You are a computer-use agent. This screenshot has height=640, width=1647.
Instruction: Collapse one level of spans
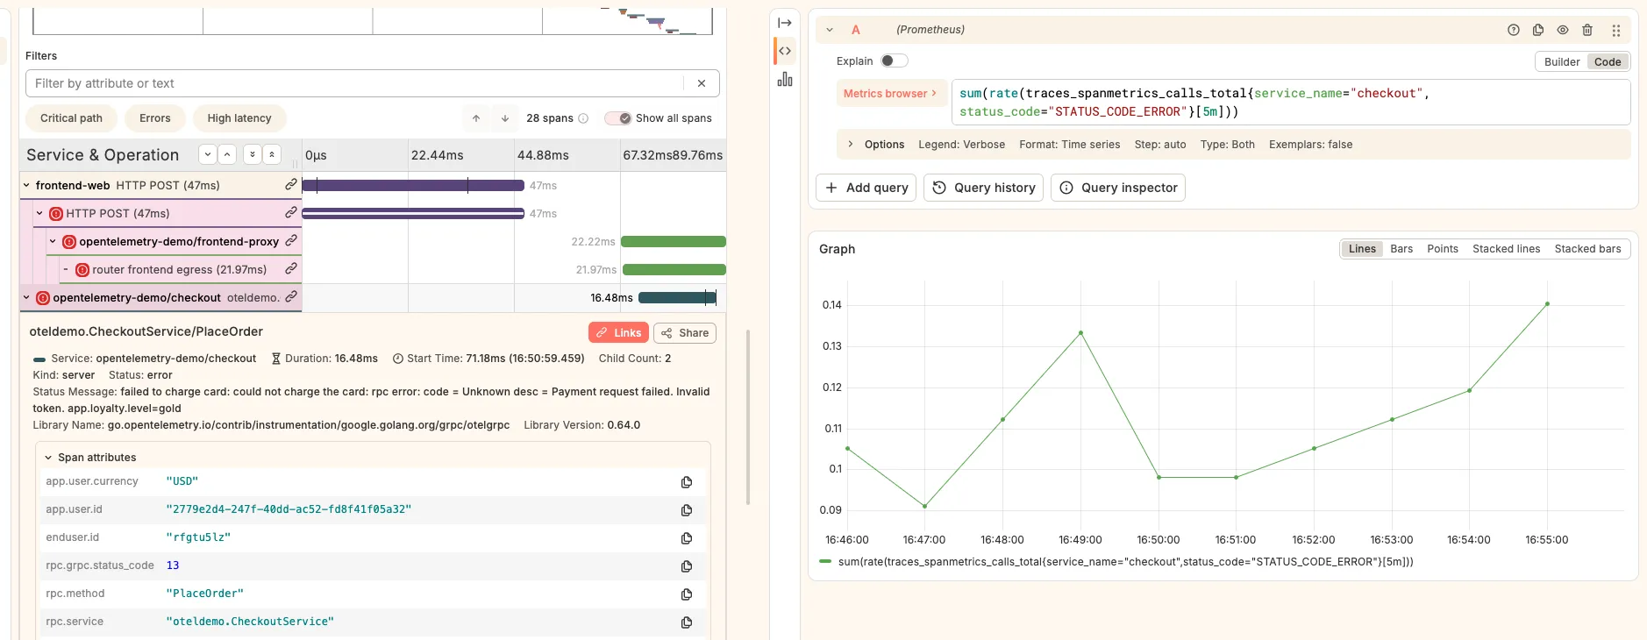click(x=227, y=154)
